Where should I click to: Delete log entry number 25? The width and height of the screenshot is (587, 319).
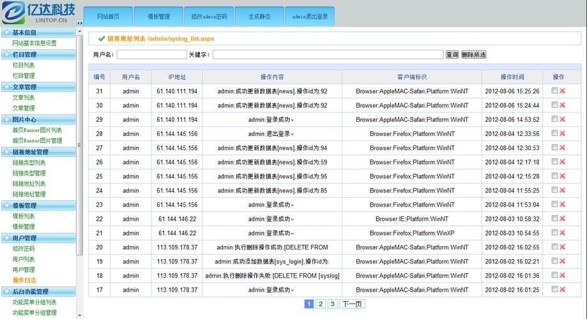click(x=562, y=176)
